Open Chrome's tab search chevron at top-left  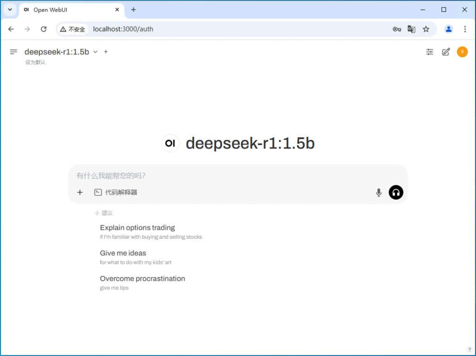pyautogui.click(x=10, y=9)
